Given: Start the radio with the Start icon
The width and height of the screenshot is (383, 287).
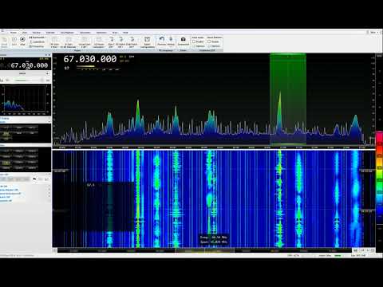Looking at the screenshot, I should tap(14, 41).
